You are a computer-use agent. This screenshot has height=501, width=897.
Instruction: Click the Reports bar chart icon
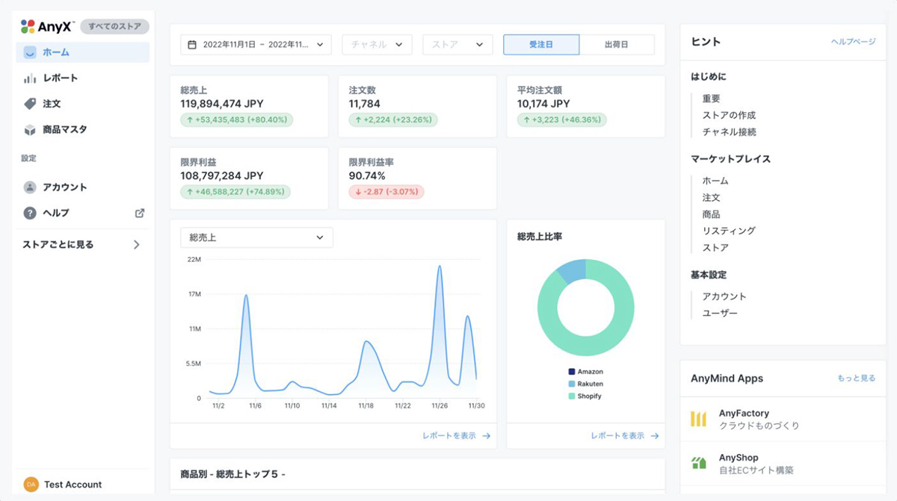click(30, 78)
